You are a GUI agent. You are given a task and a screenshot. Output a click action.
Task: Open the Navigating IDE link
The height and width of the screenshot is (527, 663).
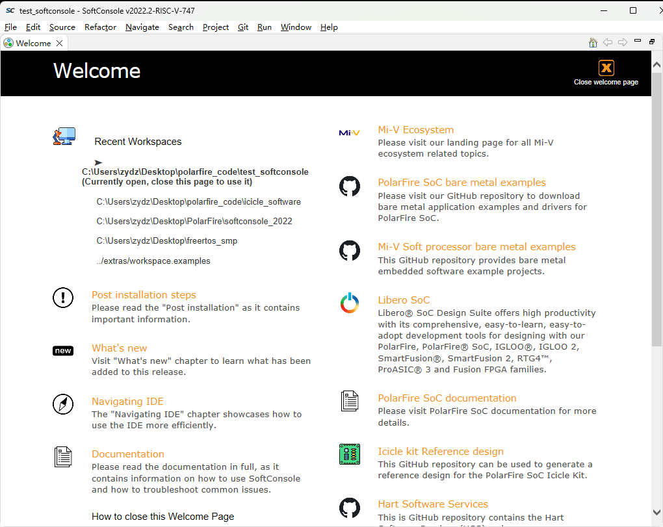pos(127,401)
